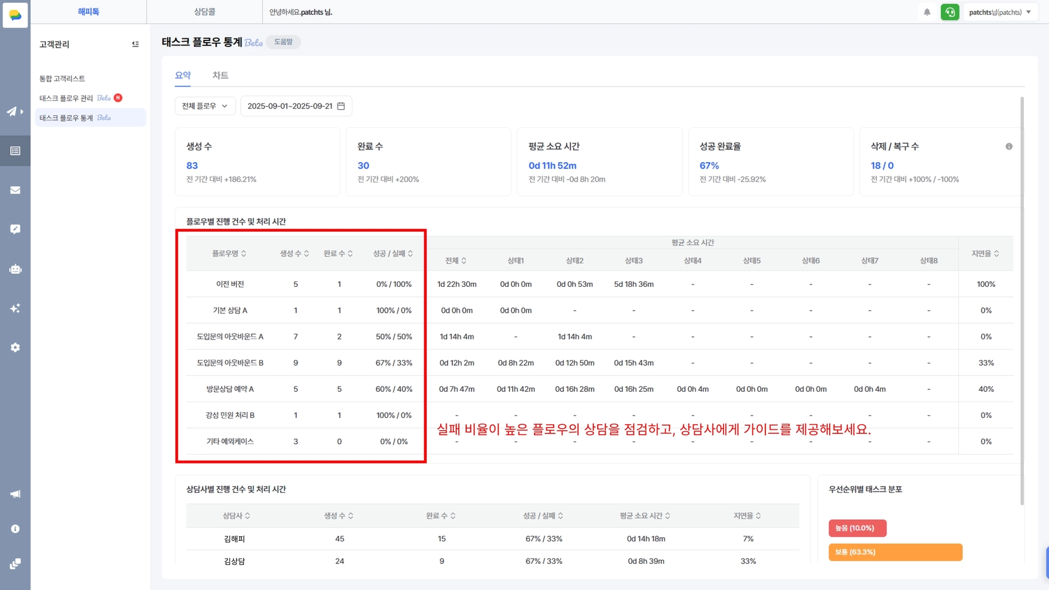Sort agent table by 상담사 column
This screenshot has width=1049, height=590.
pos(237,516)
